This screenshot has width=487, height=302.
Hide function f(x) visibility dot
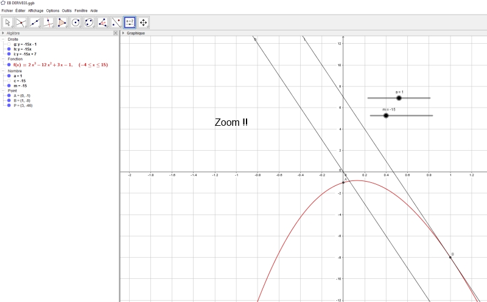tap(9, 65)
